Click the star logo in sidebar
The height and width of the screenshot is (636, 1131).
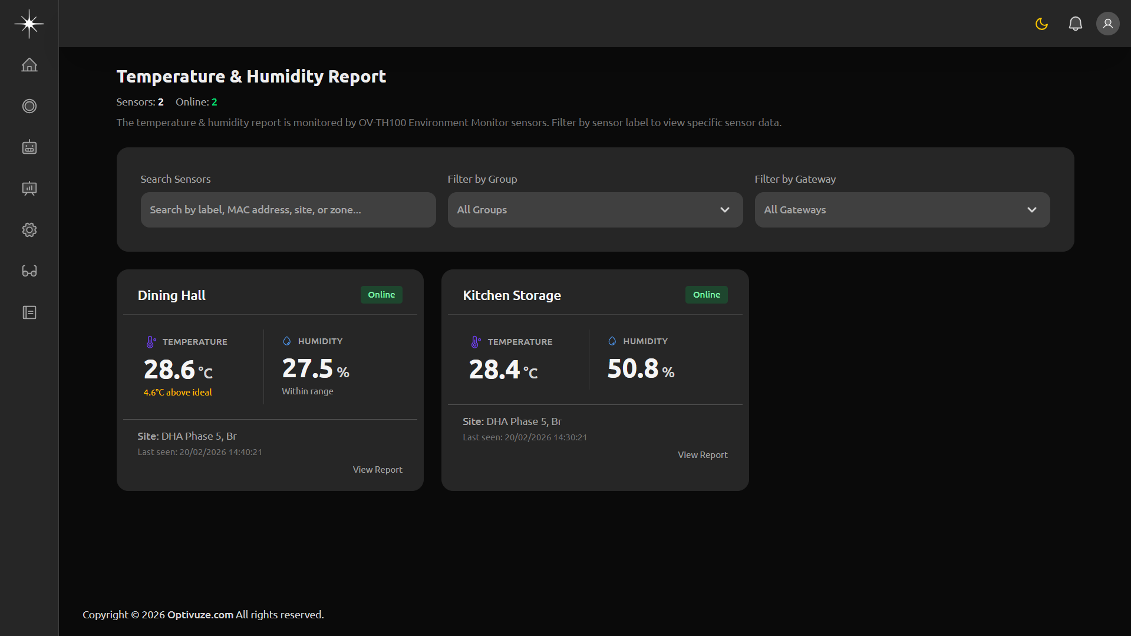[x=29, y=24]
